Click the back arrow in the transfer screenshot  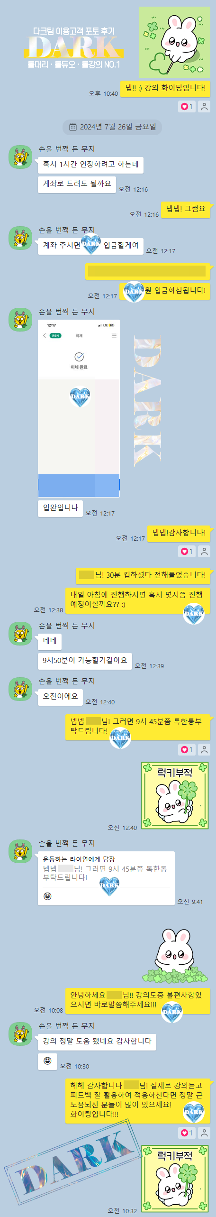[45, 335]
